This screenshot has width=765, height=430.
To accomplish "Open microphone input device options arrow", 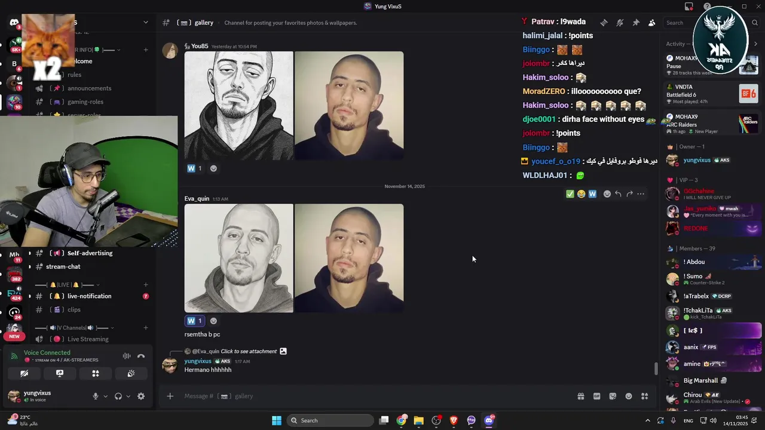I will click(x=106, y=396).
